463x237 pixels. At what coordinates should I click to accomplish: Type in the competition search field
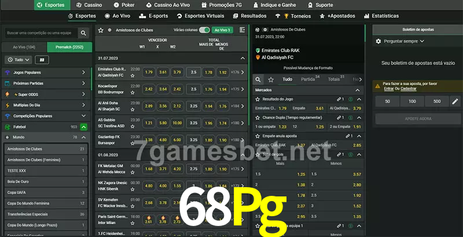click(39, 34)
